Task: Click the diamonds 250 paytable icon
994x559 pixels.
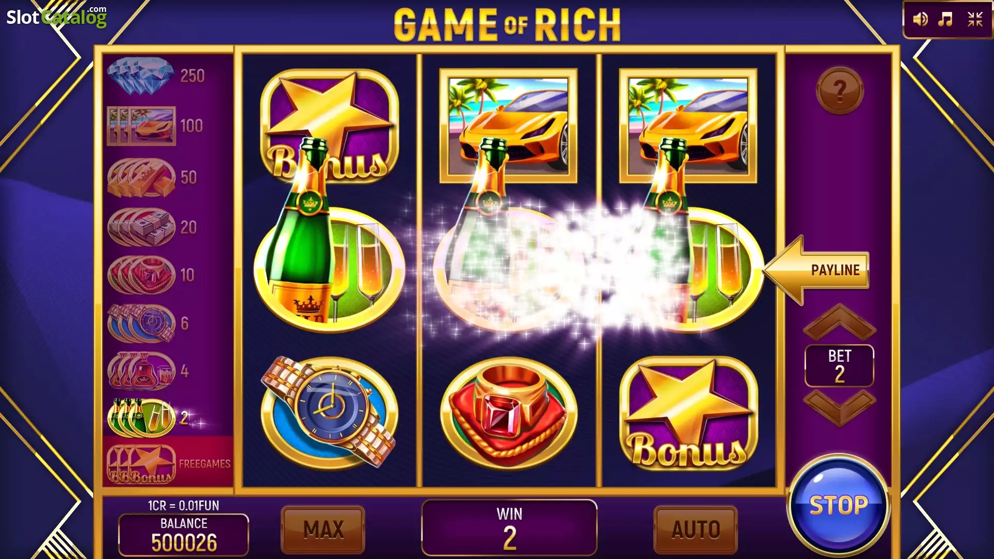Action: 141,76
